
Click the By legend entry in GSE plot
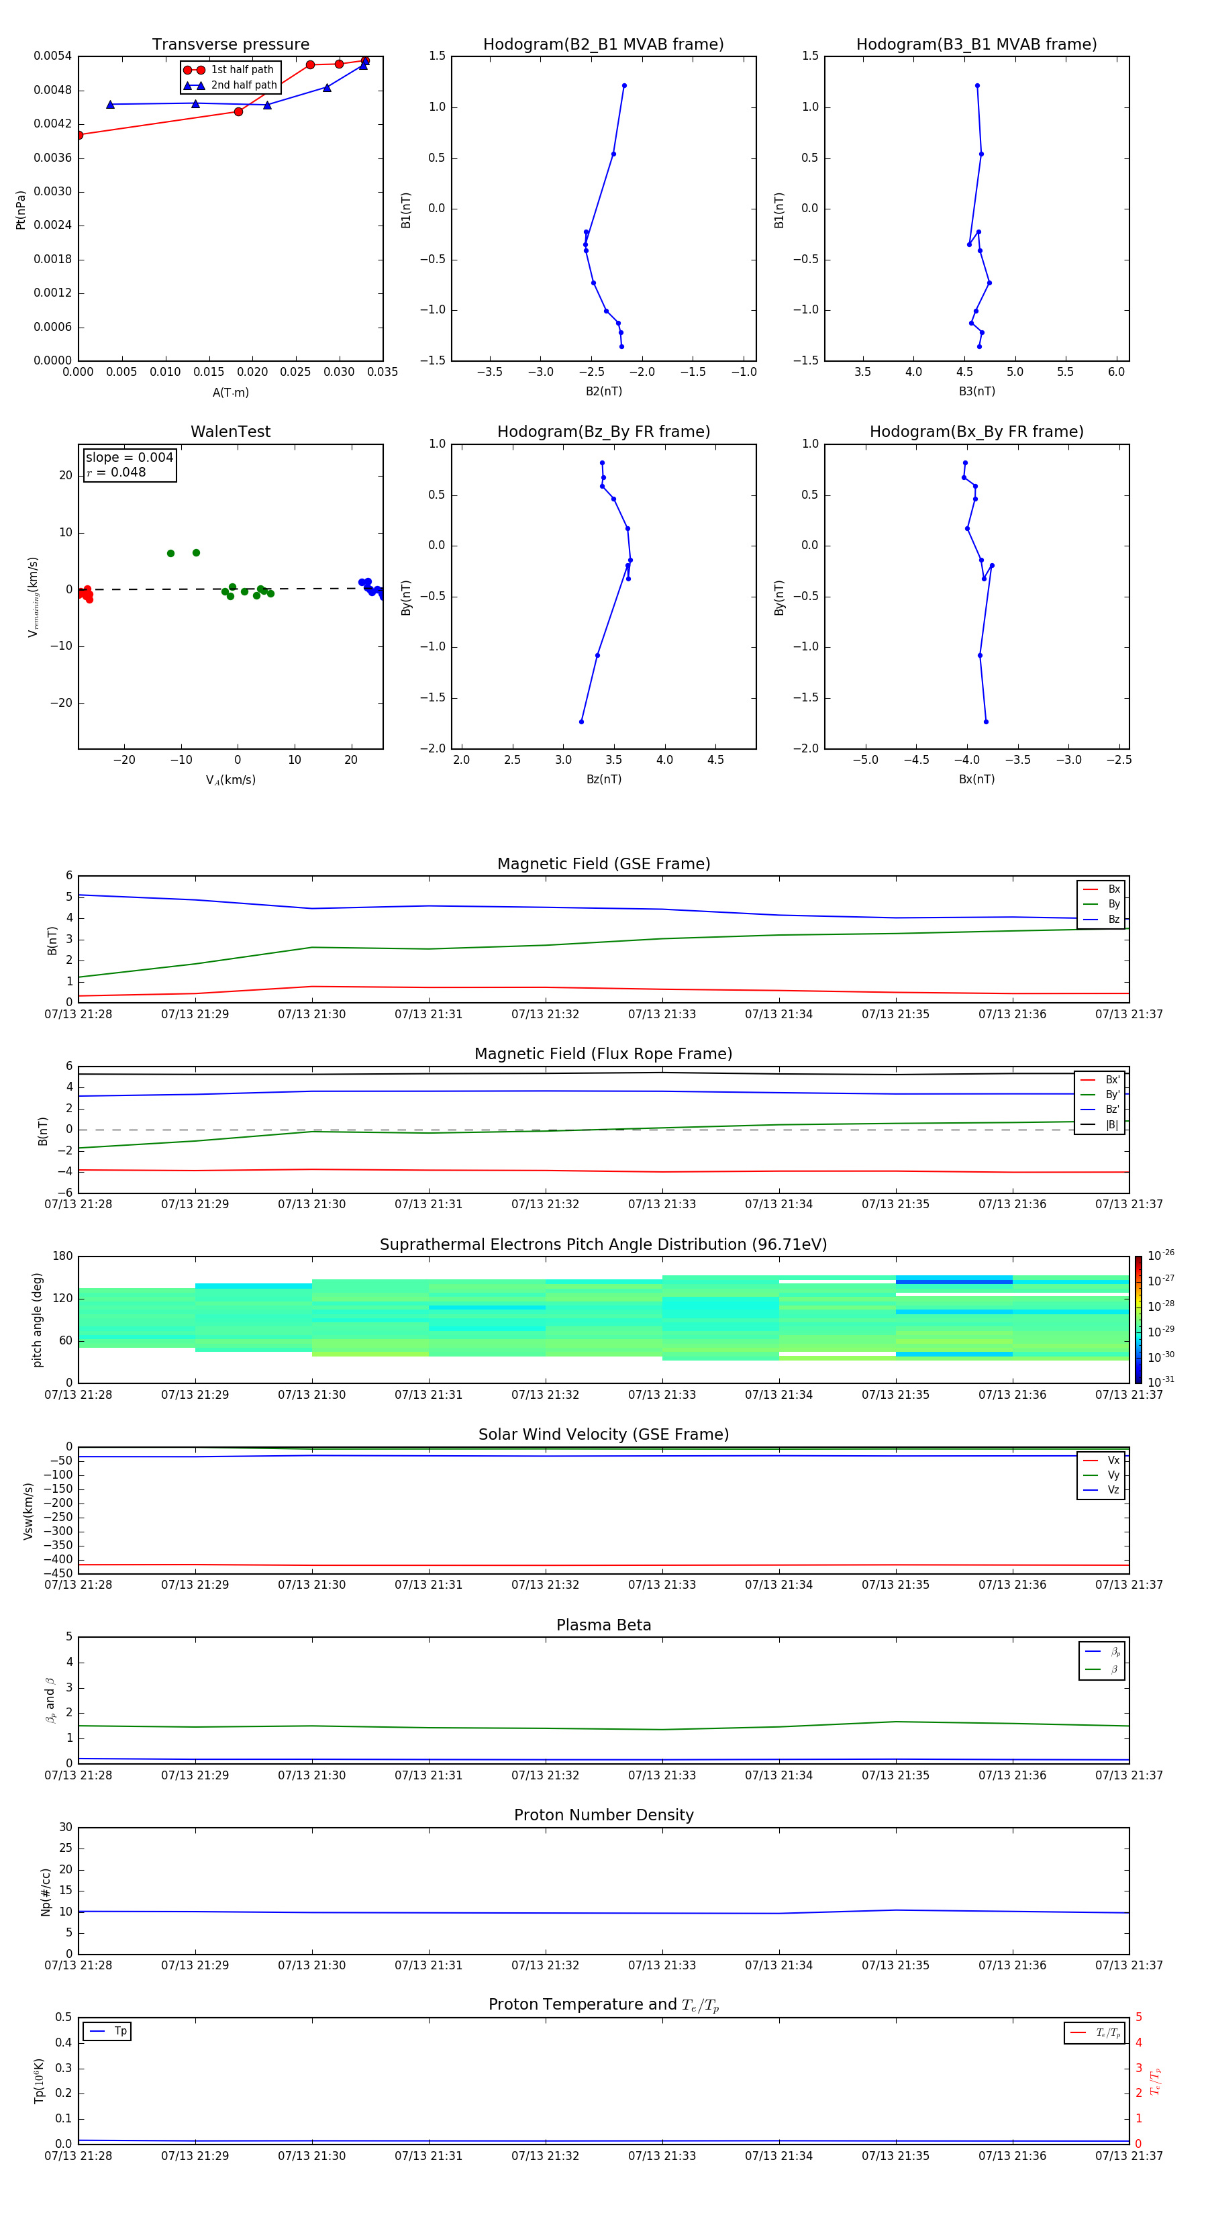(1101, 905)
